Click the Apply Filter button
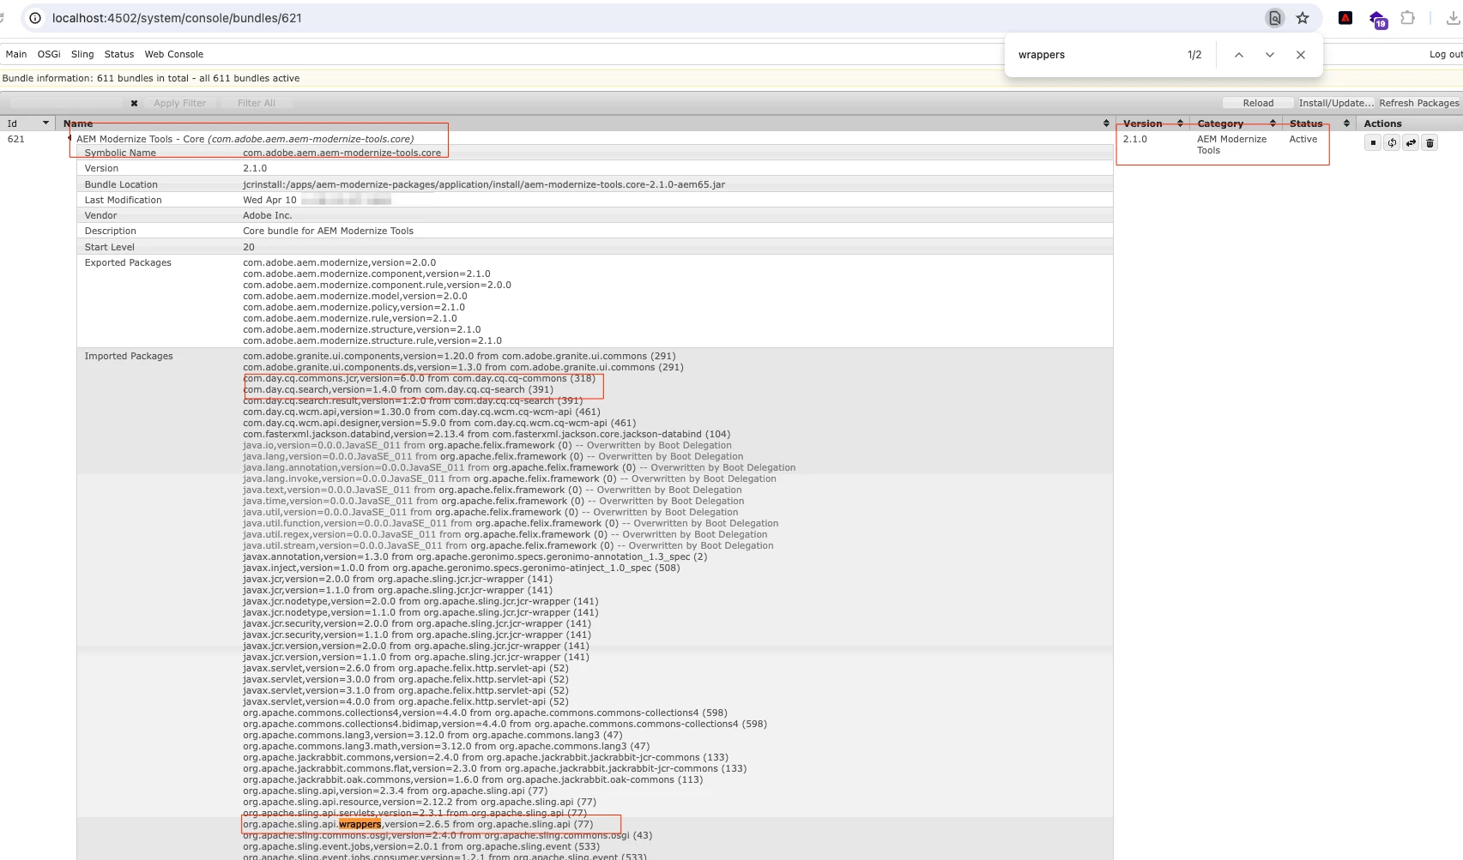The height and width of the screenshot is (860, 1463). click(x=179, y=103)
